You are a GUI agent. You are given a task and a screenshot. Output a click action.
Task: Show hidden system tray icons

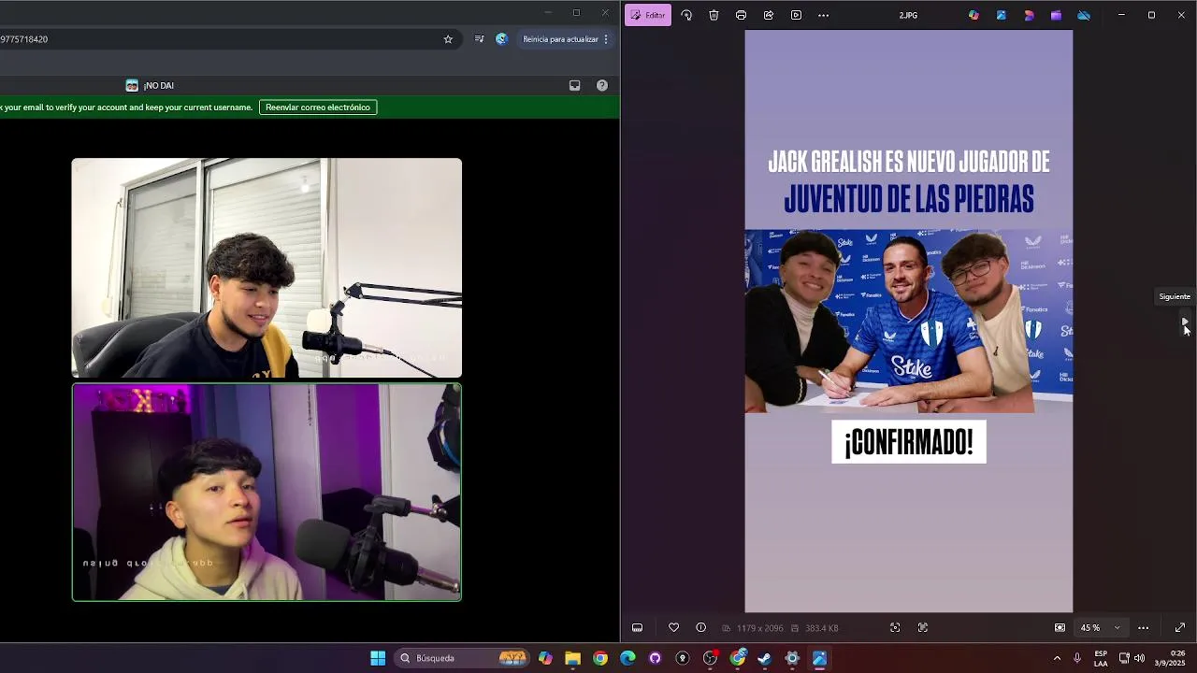(1057, 658)
